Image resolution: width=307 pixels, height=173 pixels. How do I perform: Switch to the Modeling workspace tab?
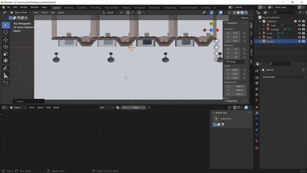click(68, 8)
